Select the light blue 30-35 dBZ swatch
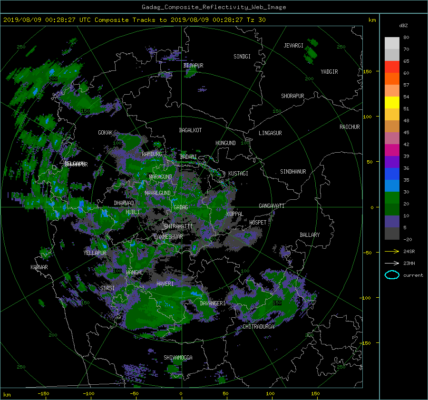The image size is (428, 400). 392,185
